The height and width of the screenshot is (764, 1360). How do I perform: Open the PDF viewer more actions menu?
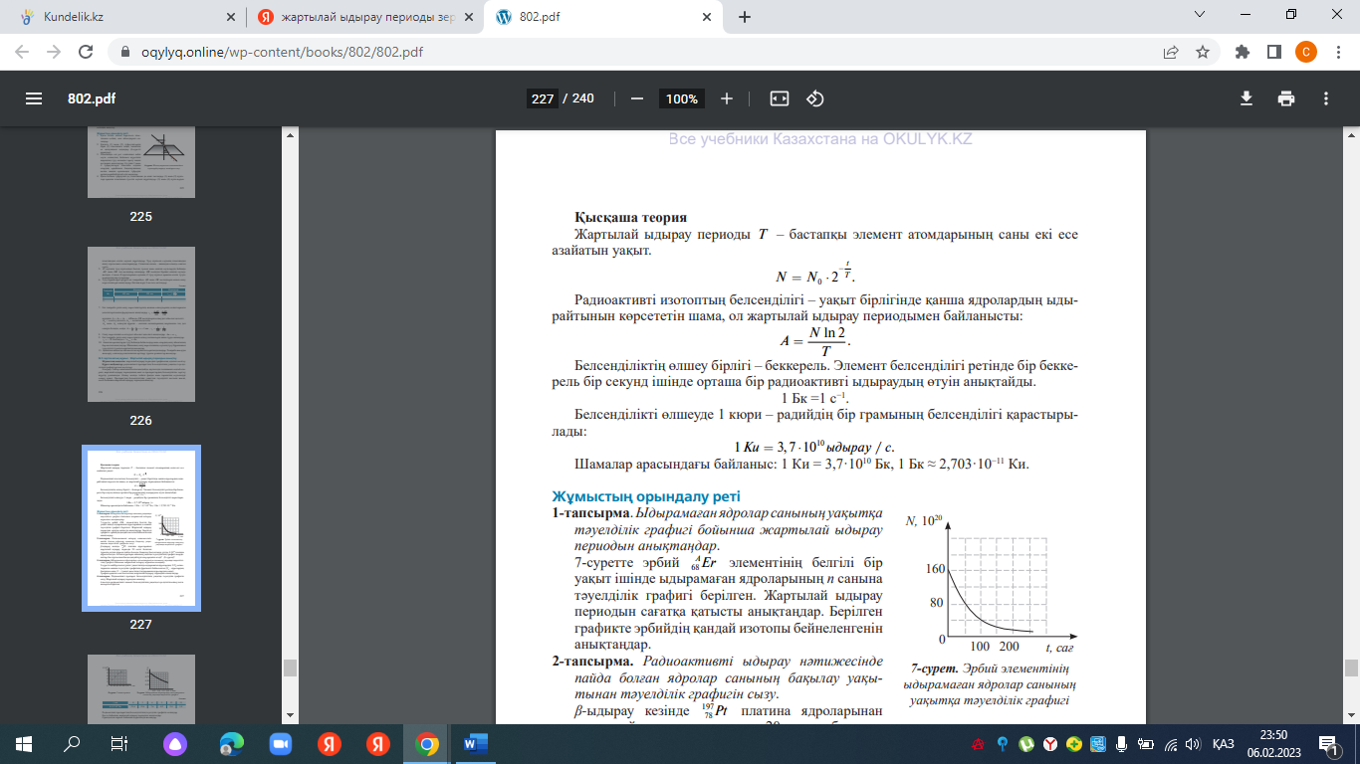(1326, 98)
